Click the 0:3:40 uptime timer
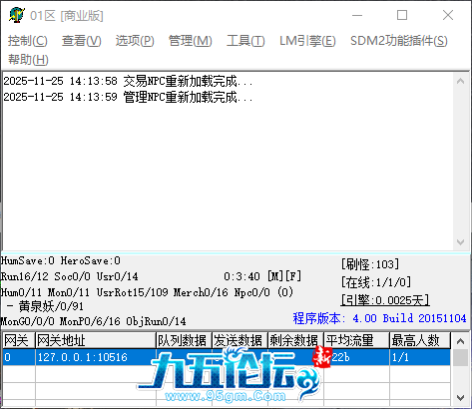The image size is (472, 409). pyautogui.click(x=241, y=276)
